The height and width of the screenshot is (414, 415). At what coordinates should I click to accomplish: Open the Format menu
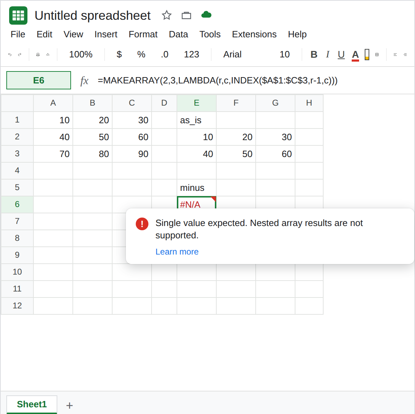(x=143, y=34)
